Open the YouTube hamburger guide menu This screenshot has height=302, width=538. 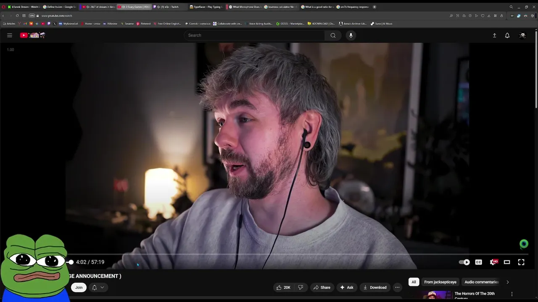(10, 35)
